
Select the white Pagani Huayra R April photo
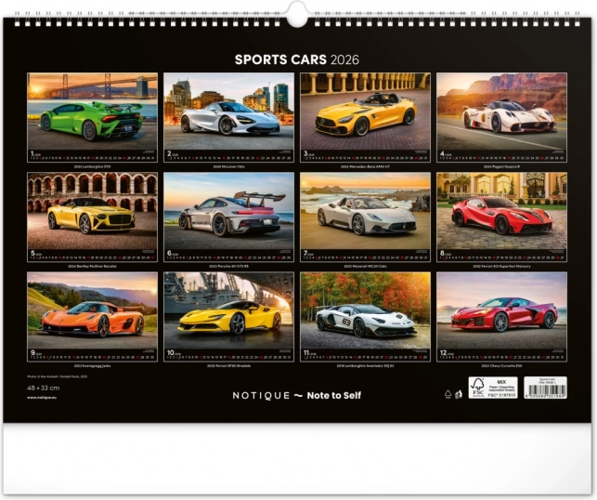coord(501,111)
